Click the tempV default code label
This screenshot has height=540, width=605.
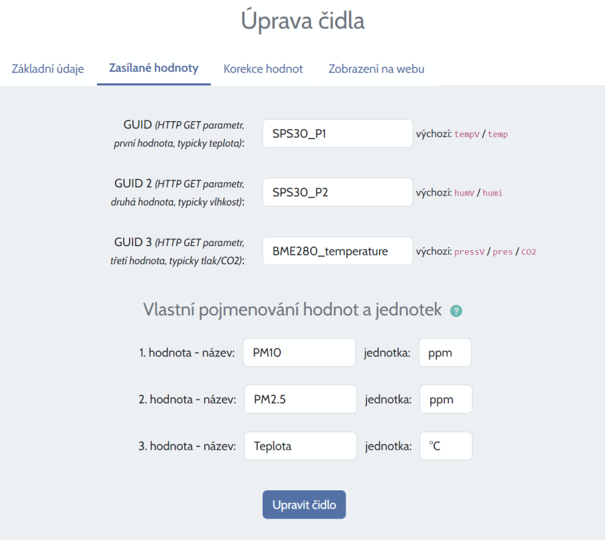tap(467, 134)
